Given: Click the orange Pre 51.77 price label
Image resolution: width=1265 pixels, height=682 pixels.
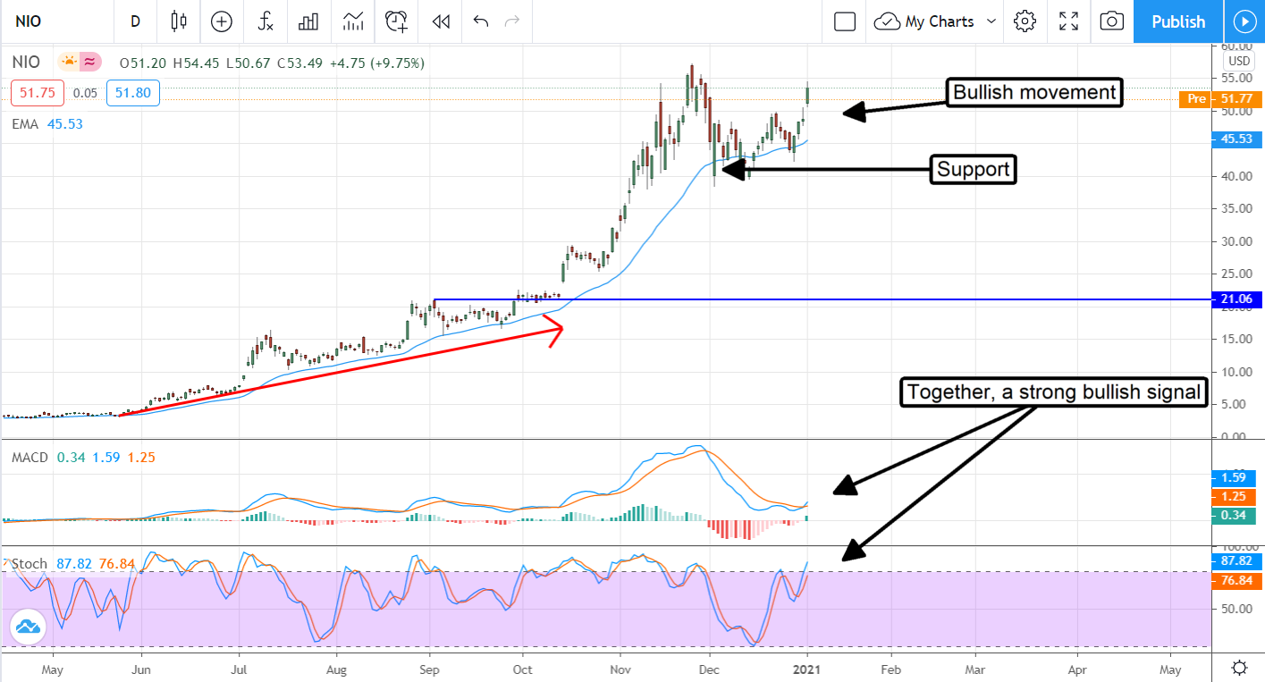Looking at the screenshot, I should point(1221,100).
